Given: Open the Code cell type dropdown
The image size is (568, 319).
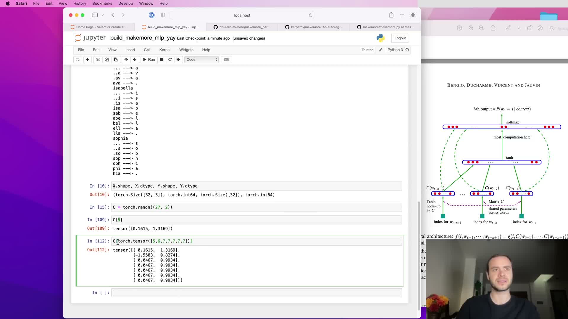Looking at the screenshot, I should point(202,59).
